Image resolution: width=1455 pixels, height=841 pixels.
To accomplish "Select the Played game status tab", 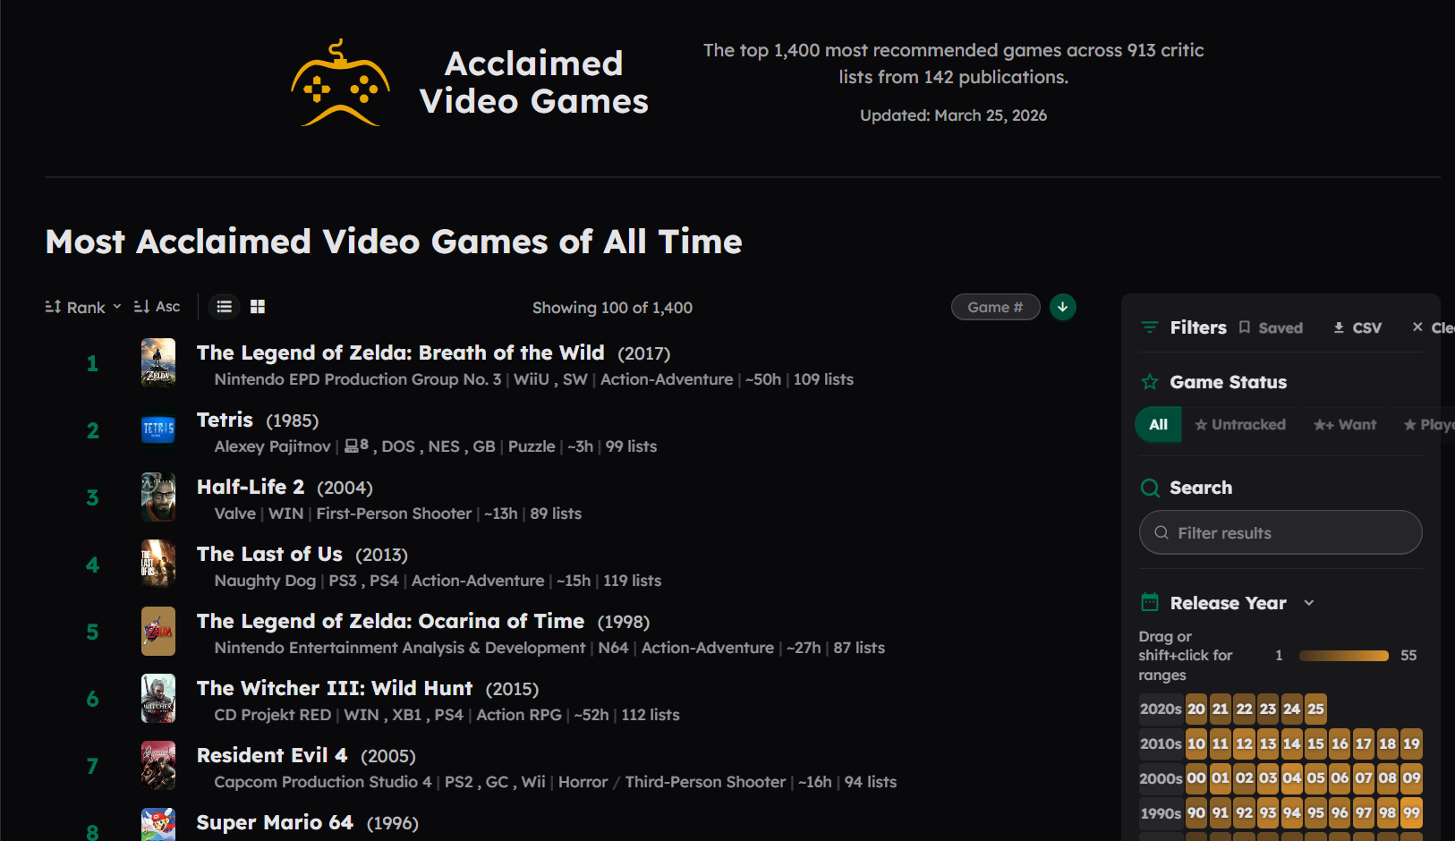I will click(1429, 425).
